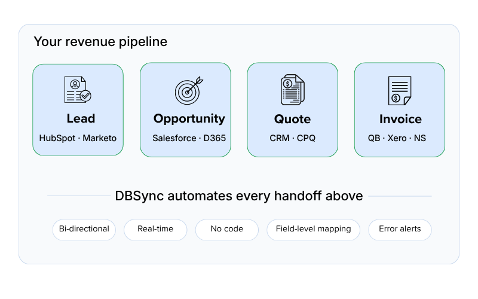This screenshot has width=478, height=299.
Task: Click the Quote card title
Action: tap(292, 119)
